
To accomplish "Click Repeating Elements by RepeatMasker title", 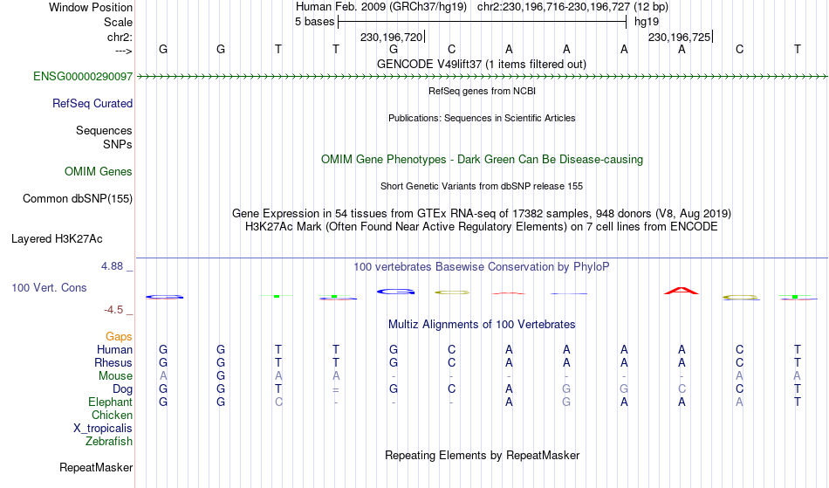I will pyautogui.click(x=483, y=456).
